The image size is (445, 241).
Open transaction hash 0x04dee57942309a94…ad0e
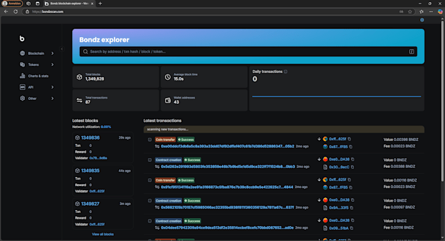227,228
